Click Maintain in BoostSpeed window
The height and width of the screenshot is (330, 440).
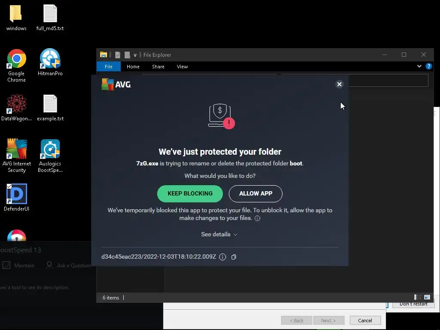tap(18, 265)
